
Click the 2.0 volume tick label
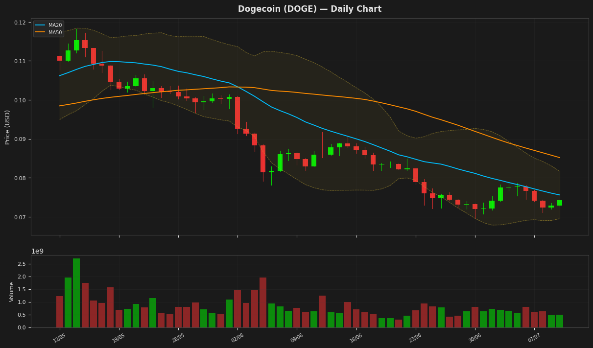pyautogui.click(x=23, y=277)
